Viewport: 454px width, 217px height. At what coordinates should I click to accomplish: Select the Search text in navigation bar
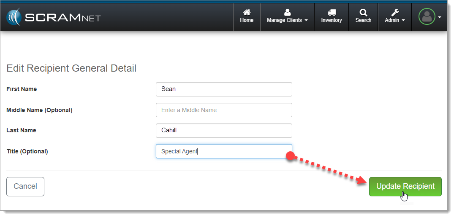363,20
